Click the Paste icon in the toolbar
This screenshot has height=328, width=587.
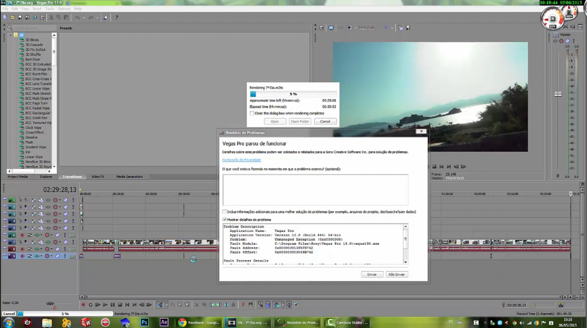(x=65, y=18)
